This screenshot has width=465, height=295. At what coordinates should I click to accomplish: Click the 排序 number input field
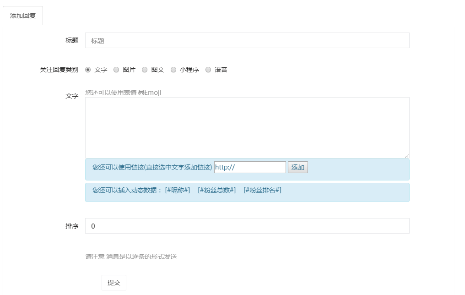[247, 226]
